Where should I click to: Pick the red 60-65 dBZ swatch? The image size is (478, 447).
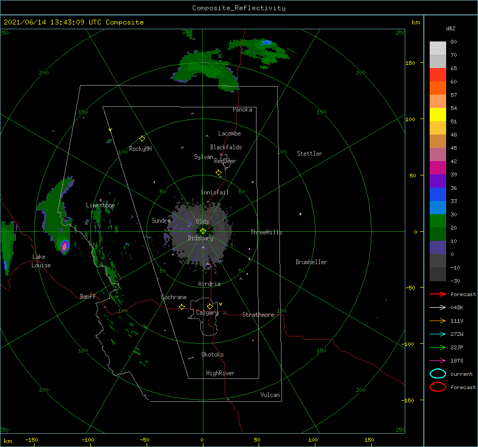pos(438,75)
